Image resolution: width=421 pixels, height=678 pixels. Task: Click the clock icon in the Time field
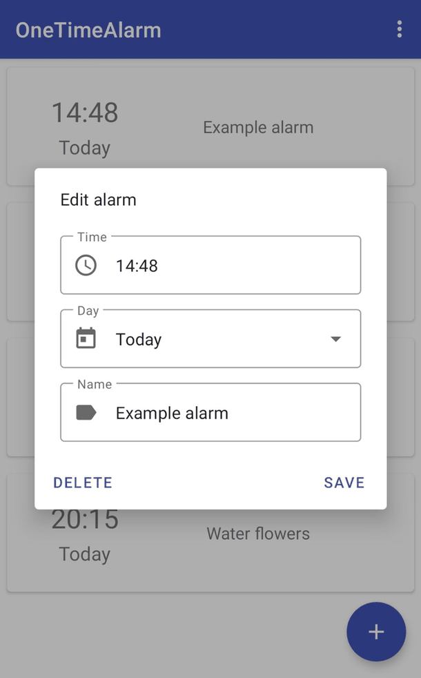[84, 265]
